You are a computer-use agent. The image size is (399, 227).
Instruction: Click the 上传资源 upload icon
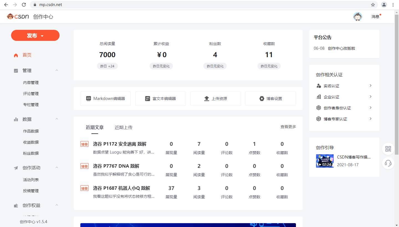[207, 98]
